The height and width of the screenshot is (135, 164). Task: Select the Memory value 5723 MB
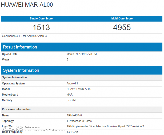tap(72, 100)
